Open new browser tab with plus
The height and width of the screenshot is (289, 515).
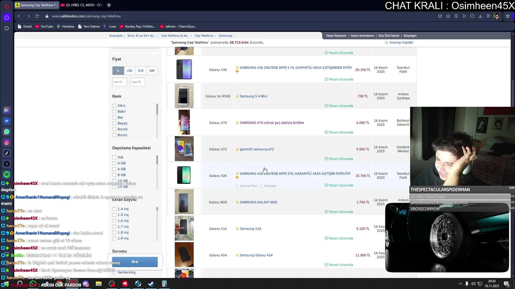109,5
